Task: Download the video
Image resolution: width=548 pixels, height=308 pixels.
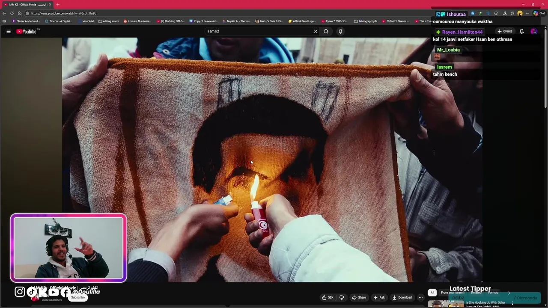Action: (x=402, y=297)
